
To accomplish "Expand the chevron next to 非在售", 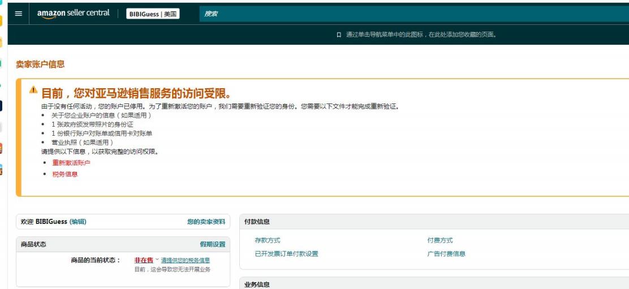I will (x=157, y=260).
